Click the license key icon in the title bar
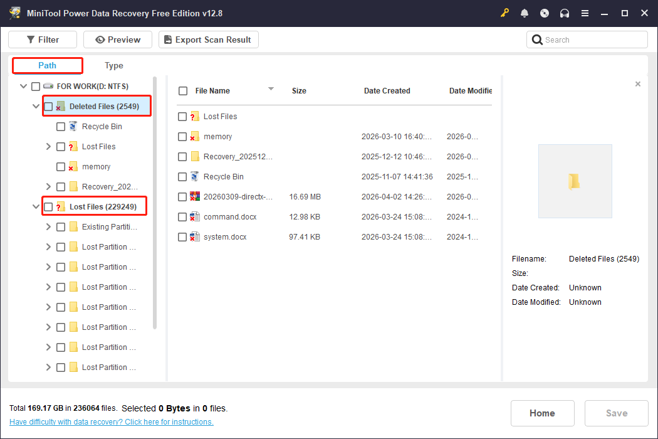This screenshot has width=658, height=439. coord(504,13)
